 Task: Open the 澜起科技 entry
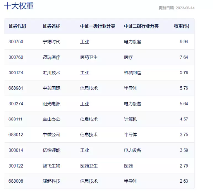coord(52,181)
